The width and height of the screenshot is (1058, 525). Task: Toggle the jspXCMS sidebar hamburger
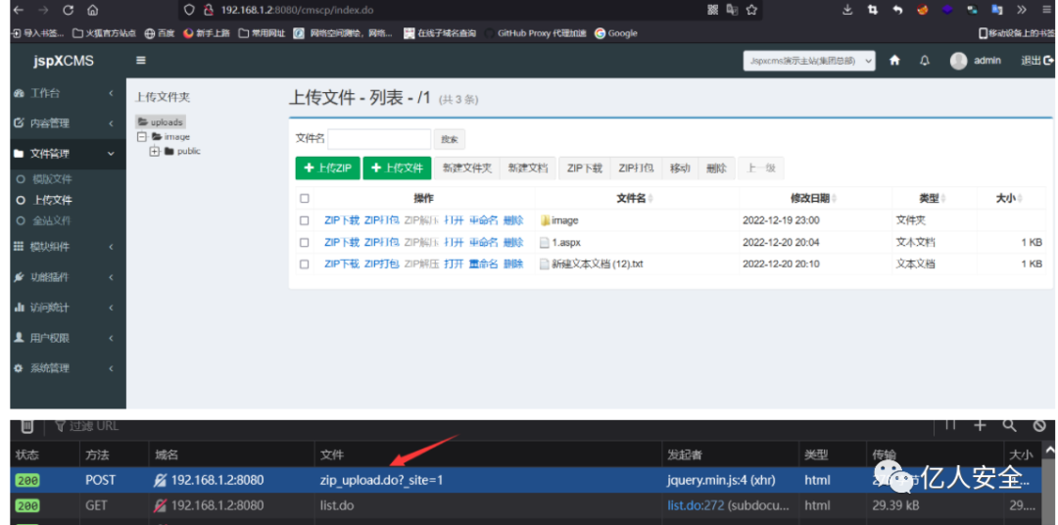141,61
